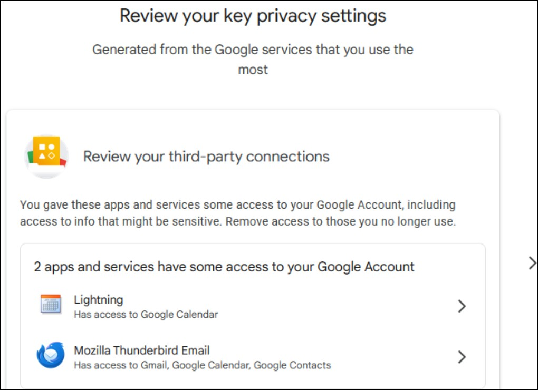
Task: Select the Lightning app name
Action: click(99, 300)
